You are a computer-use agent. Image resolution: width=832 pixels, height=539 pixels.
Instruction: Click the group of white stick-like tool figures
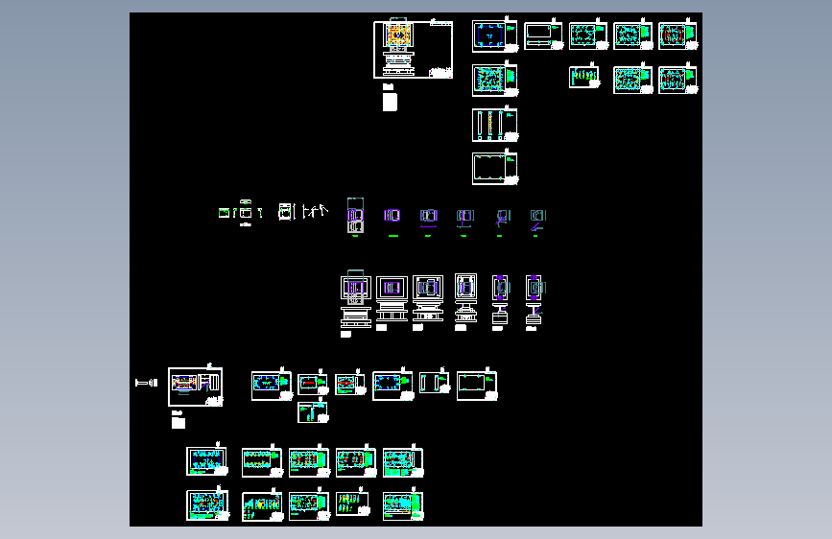[315, 211]
